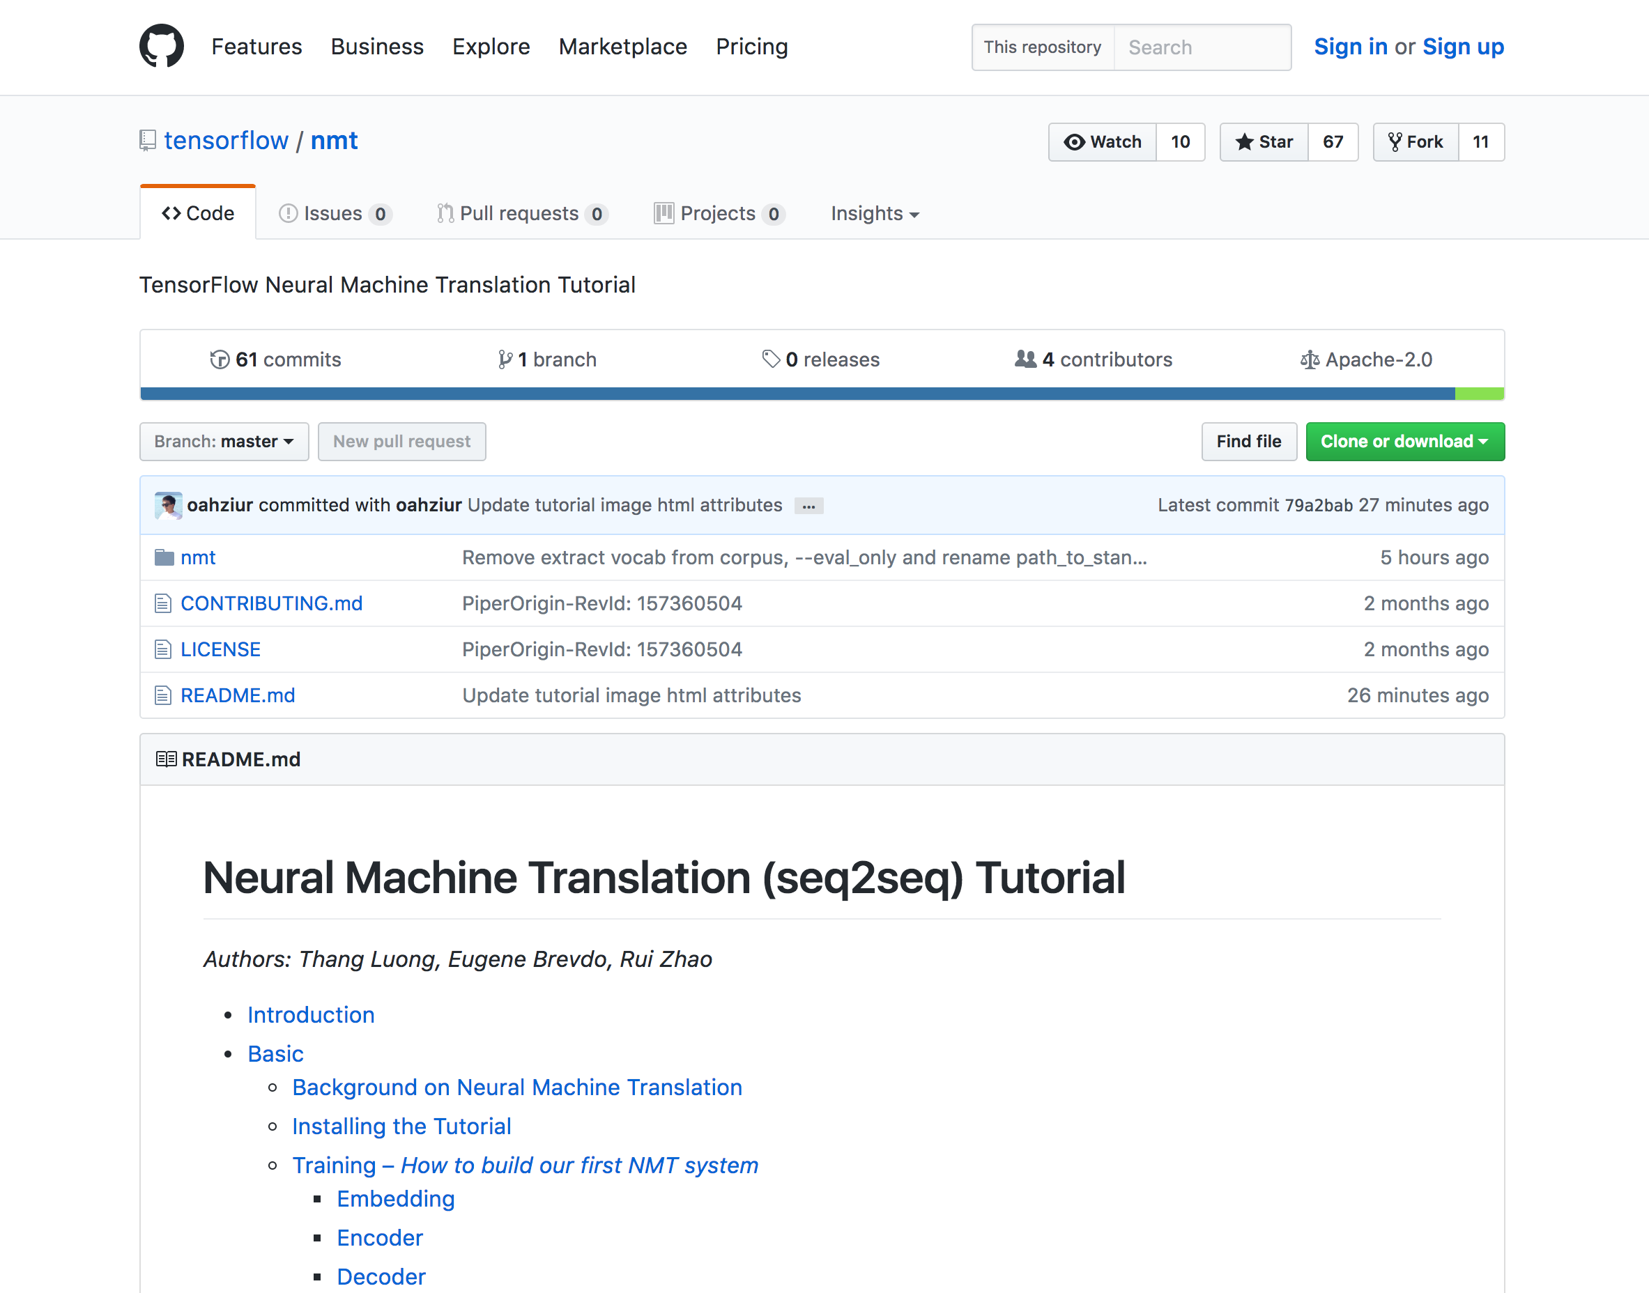Switch to the Issues tab

[333, 213]
